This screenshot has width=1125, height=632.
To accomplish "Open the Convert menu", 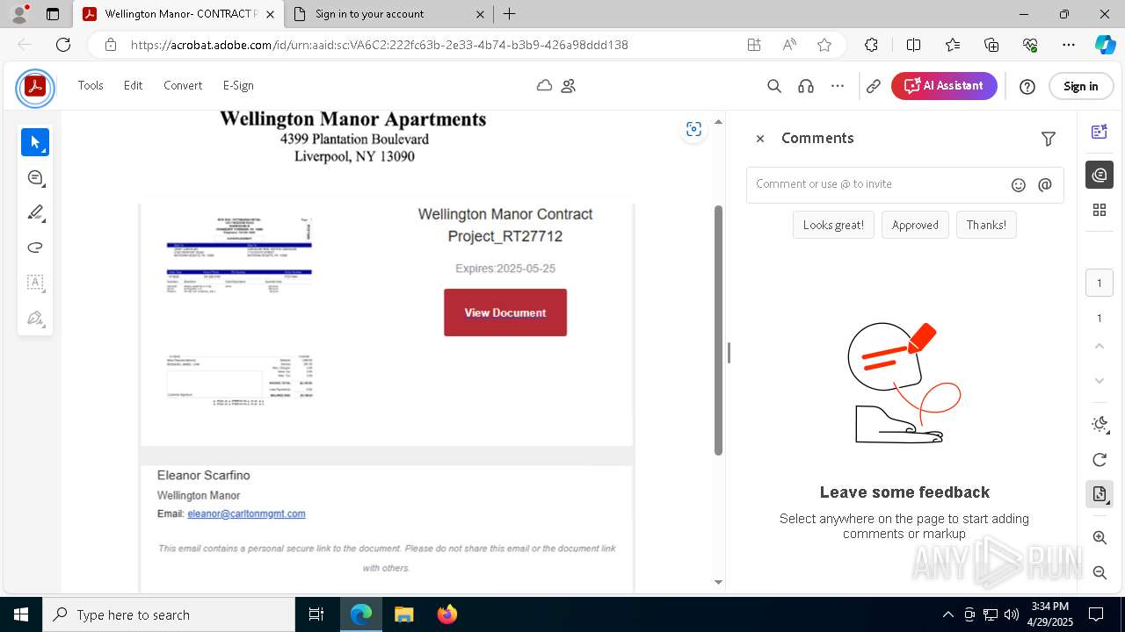I will point(183,85).
